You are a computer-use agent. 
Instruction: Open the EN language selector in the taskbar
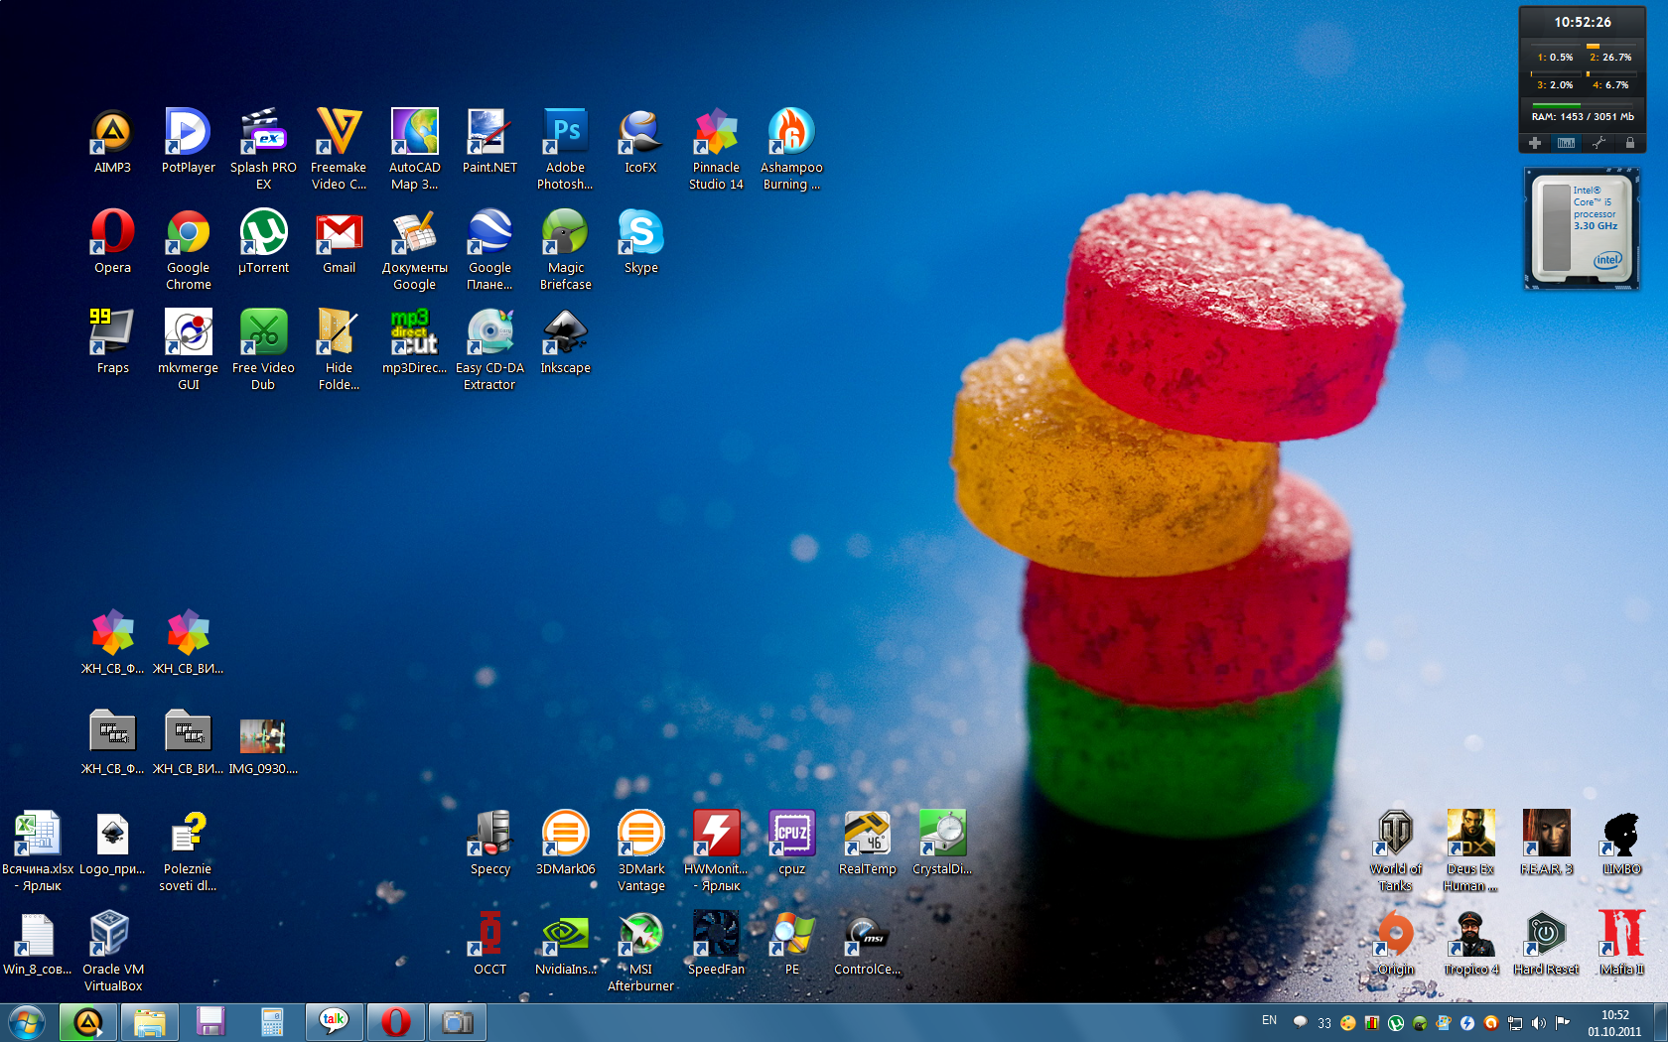coord(1269,1020)
